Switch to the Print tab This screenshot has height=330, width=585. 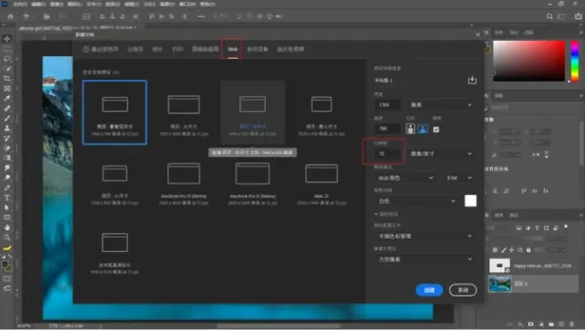[177, 50]
